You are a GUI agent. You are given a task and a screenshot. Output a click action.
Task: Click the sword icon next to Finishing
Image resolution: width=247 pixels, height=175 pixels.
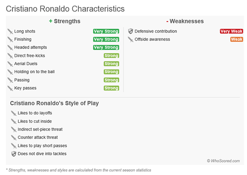pos(10,39)
